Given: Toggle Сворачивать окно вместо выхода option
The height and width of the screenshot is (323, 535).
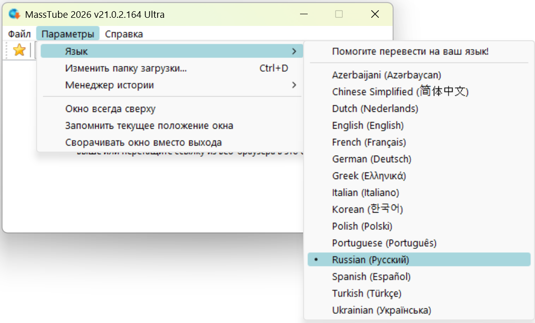Looking at the screenshot, I should [171, 142].
